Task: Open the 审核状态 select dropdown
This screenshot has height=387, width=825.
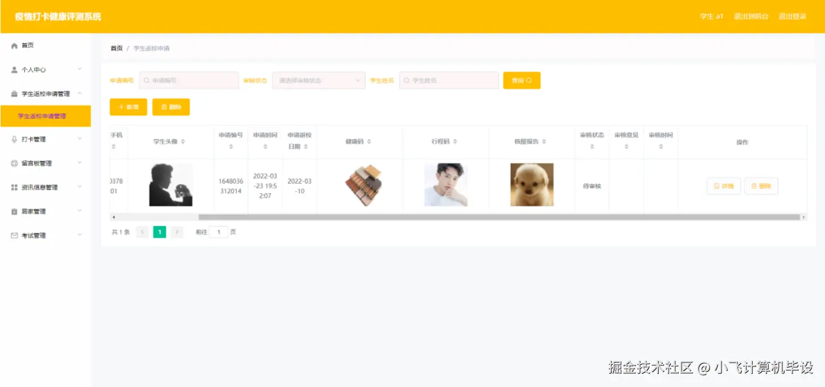Action: pyautogui.click(x=319, y=81)
